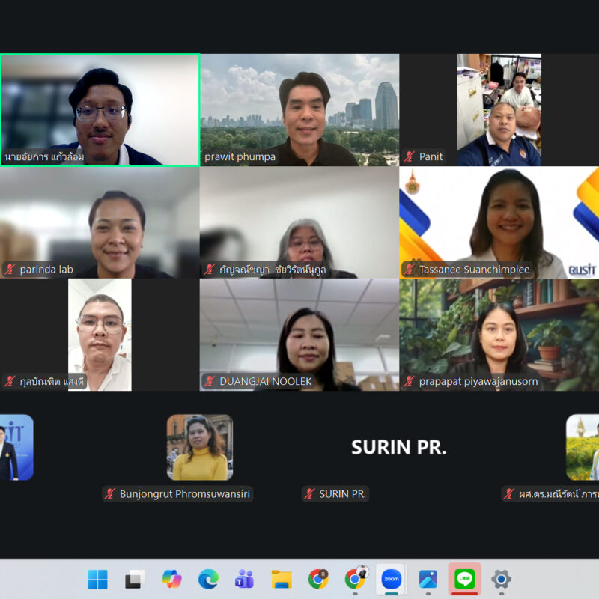Open the Copilot icon in the taskbar

coord(171,579)
